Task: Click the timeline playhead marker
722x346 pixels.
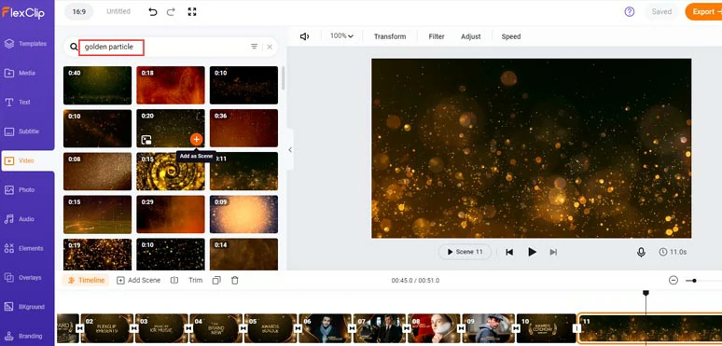Action: tap(646, 293)
